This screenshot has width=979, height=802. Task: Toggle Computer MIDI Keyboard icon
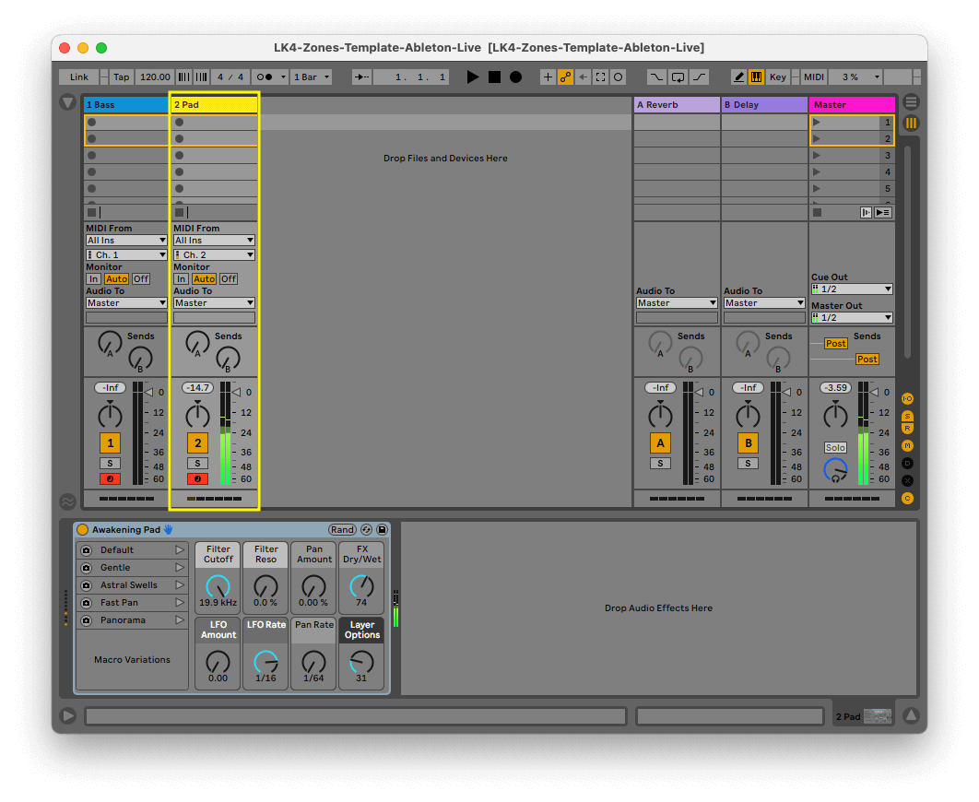[756, 77]
